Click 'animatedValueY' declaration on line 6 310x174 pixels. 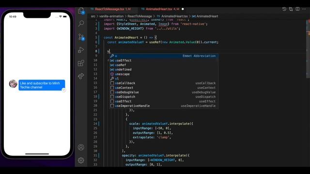click(131, 42)
